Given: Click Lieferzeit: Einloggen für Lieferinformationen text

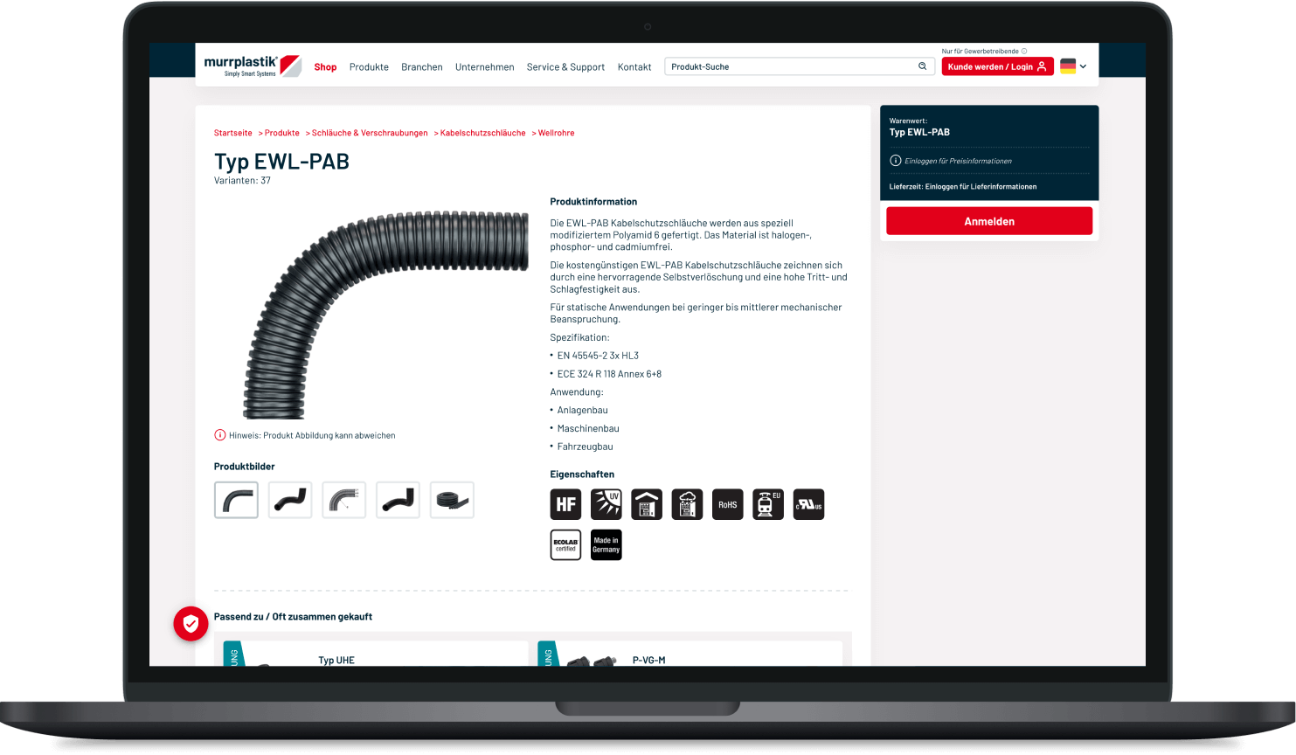Looking at the screenshot, I should pyautogui.click(x=963, y=186).
